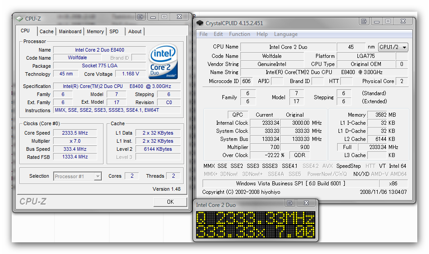Click the Core Voltage value '1.168 V'

131,74
